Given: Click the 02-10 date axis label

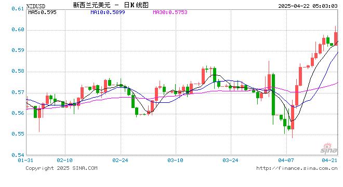Looking at the screenshot, I should [x=64, y=161].
